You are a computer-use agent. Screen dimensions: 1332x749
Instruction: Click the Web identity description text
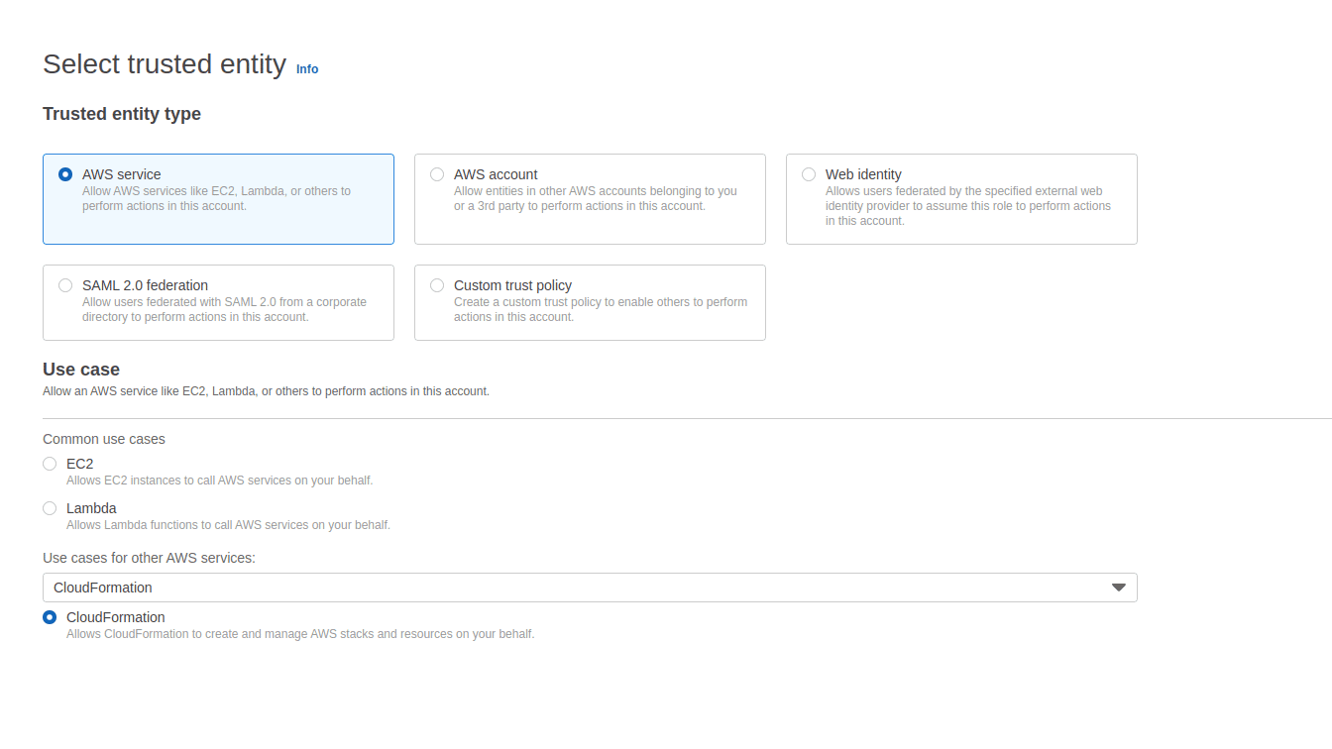click(x=968, y=206)
